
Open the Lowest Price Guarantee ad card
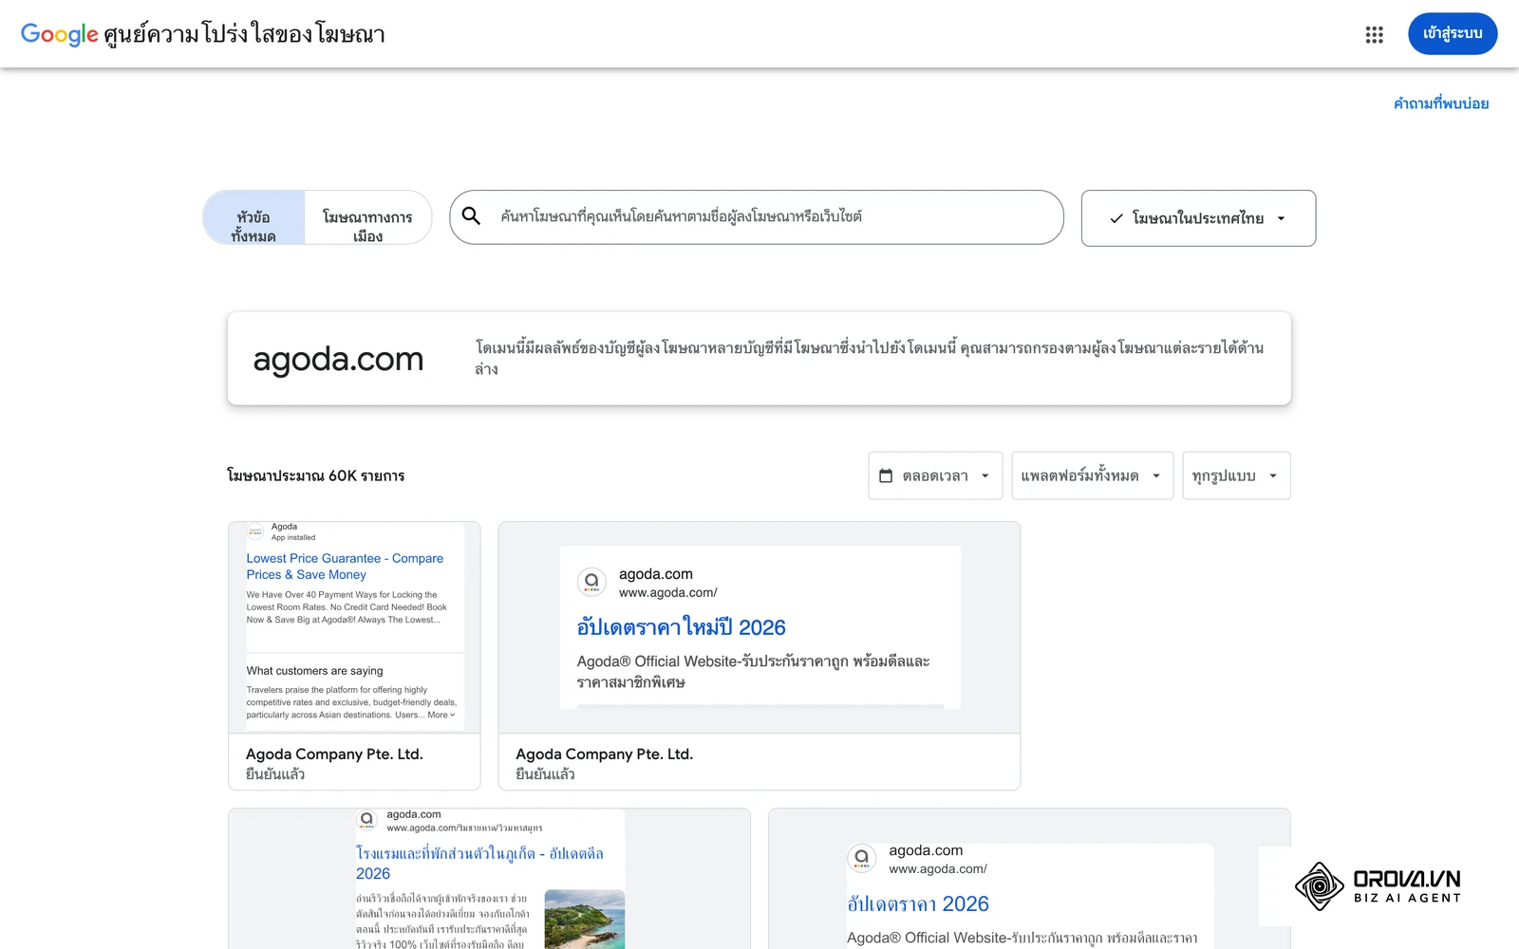click(x=354, y=656)
